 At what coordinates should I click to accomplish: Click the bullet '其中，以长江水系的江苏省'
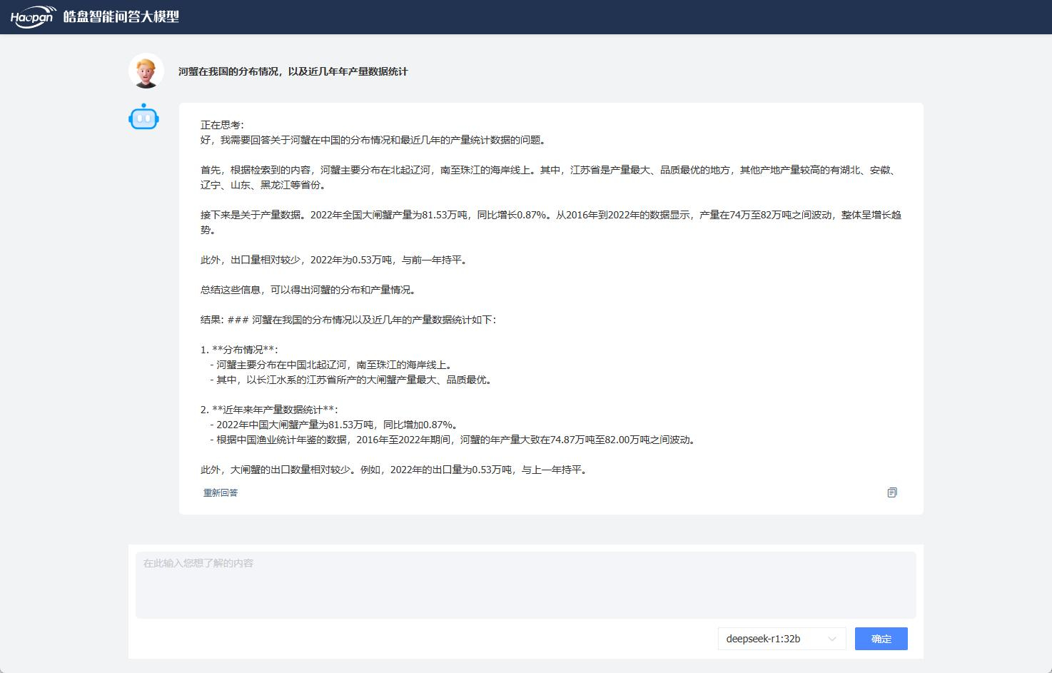[353, 380]
